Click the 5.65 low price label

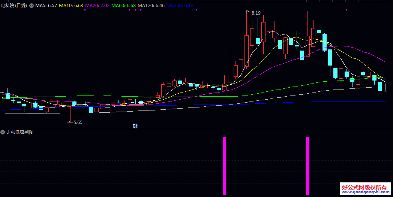[x=78, y=122]
